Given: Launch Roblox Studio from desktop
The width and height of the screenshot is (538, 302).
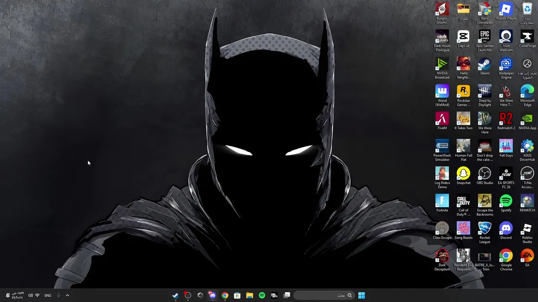Looking at the screenshot, I should 527,232.
